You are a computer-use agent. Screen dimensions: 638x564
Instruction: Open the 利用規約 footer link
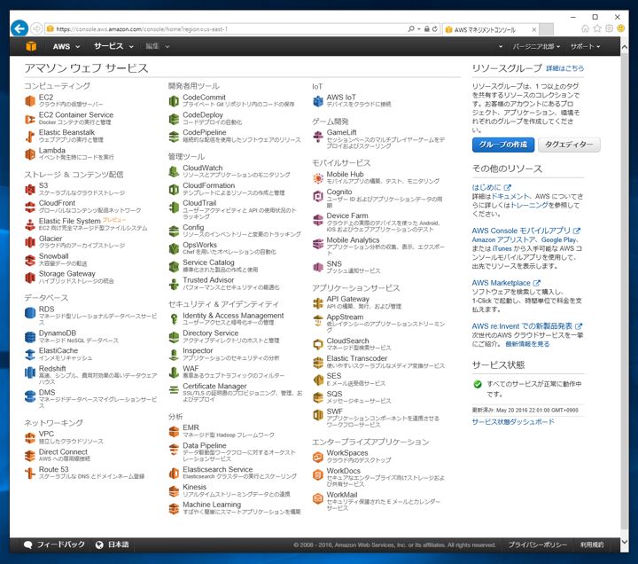pos(592,544)
